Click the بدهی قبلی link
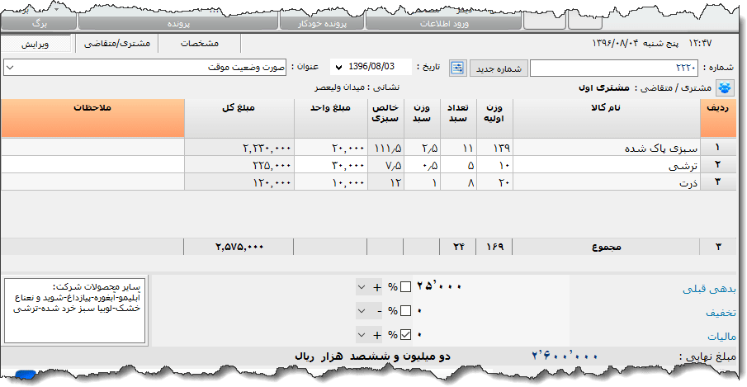This screenshot has width=747, height=387. 709,289
